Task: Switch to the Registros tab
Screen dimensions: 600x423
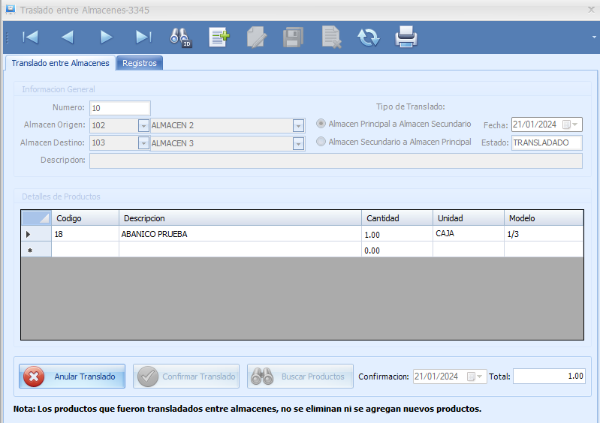Action: [x=140, y=63]
